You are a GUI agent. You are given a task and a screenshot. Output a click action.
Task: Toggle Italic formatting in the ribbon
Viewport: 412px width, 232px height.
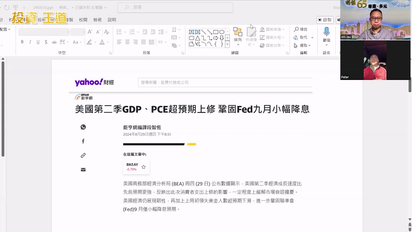[x=30, y=42]
